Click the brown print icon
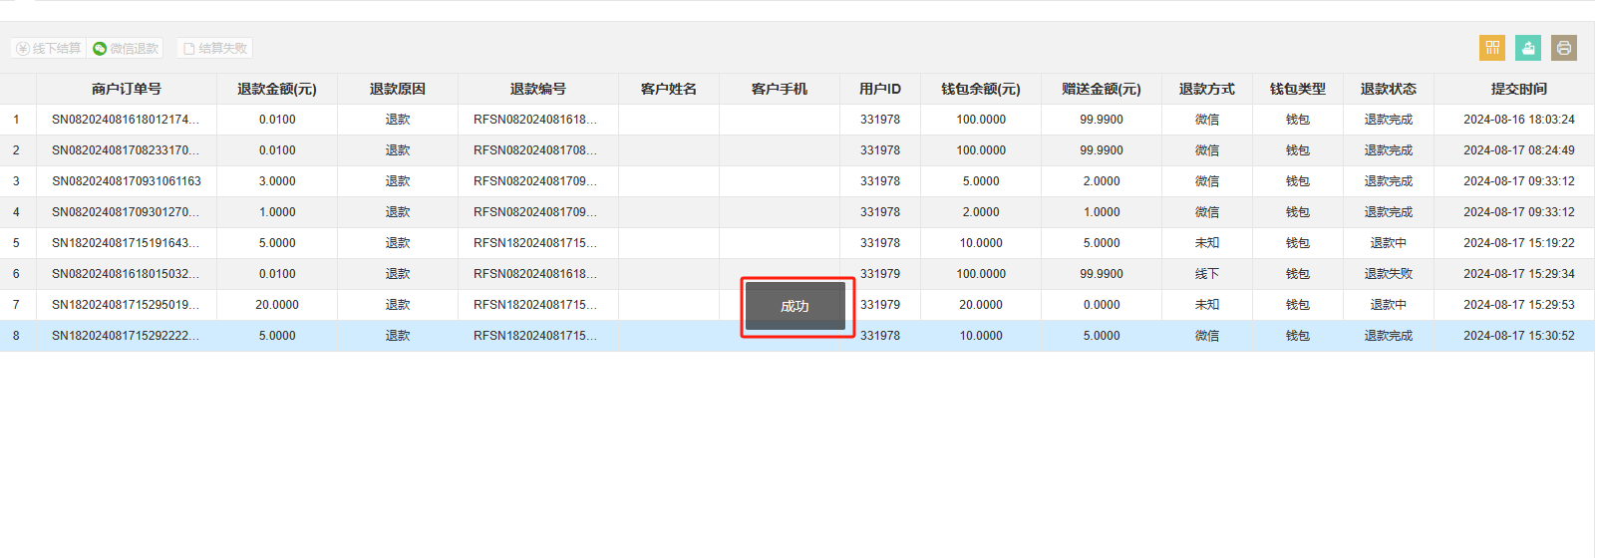 coord(1564,48)
